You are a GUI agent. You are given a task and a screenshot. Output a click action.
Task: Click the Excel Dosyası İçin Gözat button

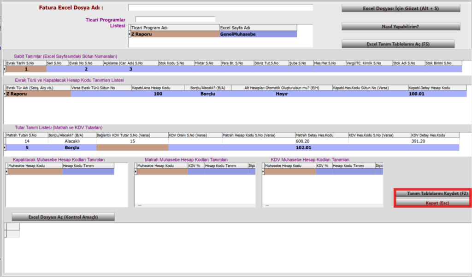(401, 8)
